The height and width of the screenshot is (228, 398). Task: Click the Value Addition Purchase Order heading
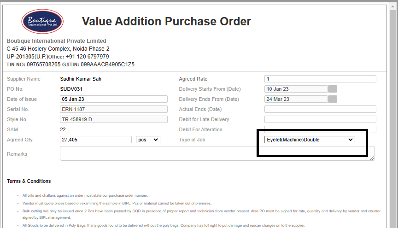point(166,21)
